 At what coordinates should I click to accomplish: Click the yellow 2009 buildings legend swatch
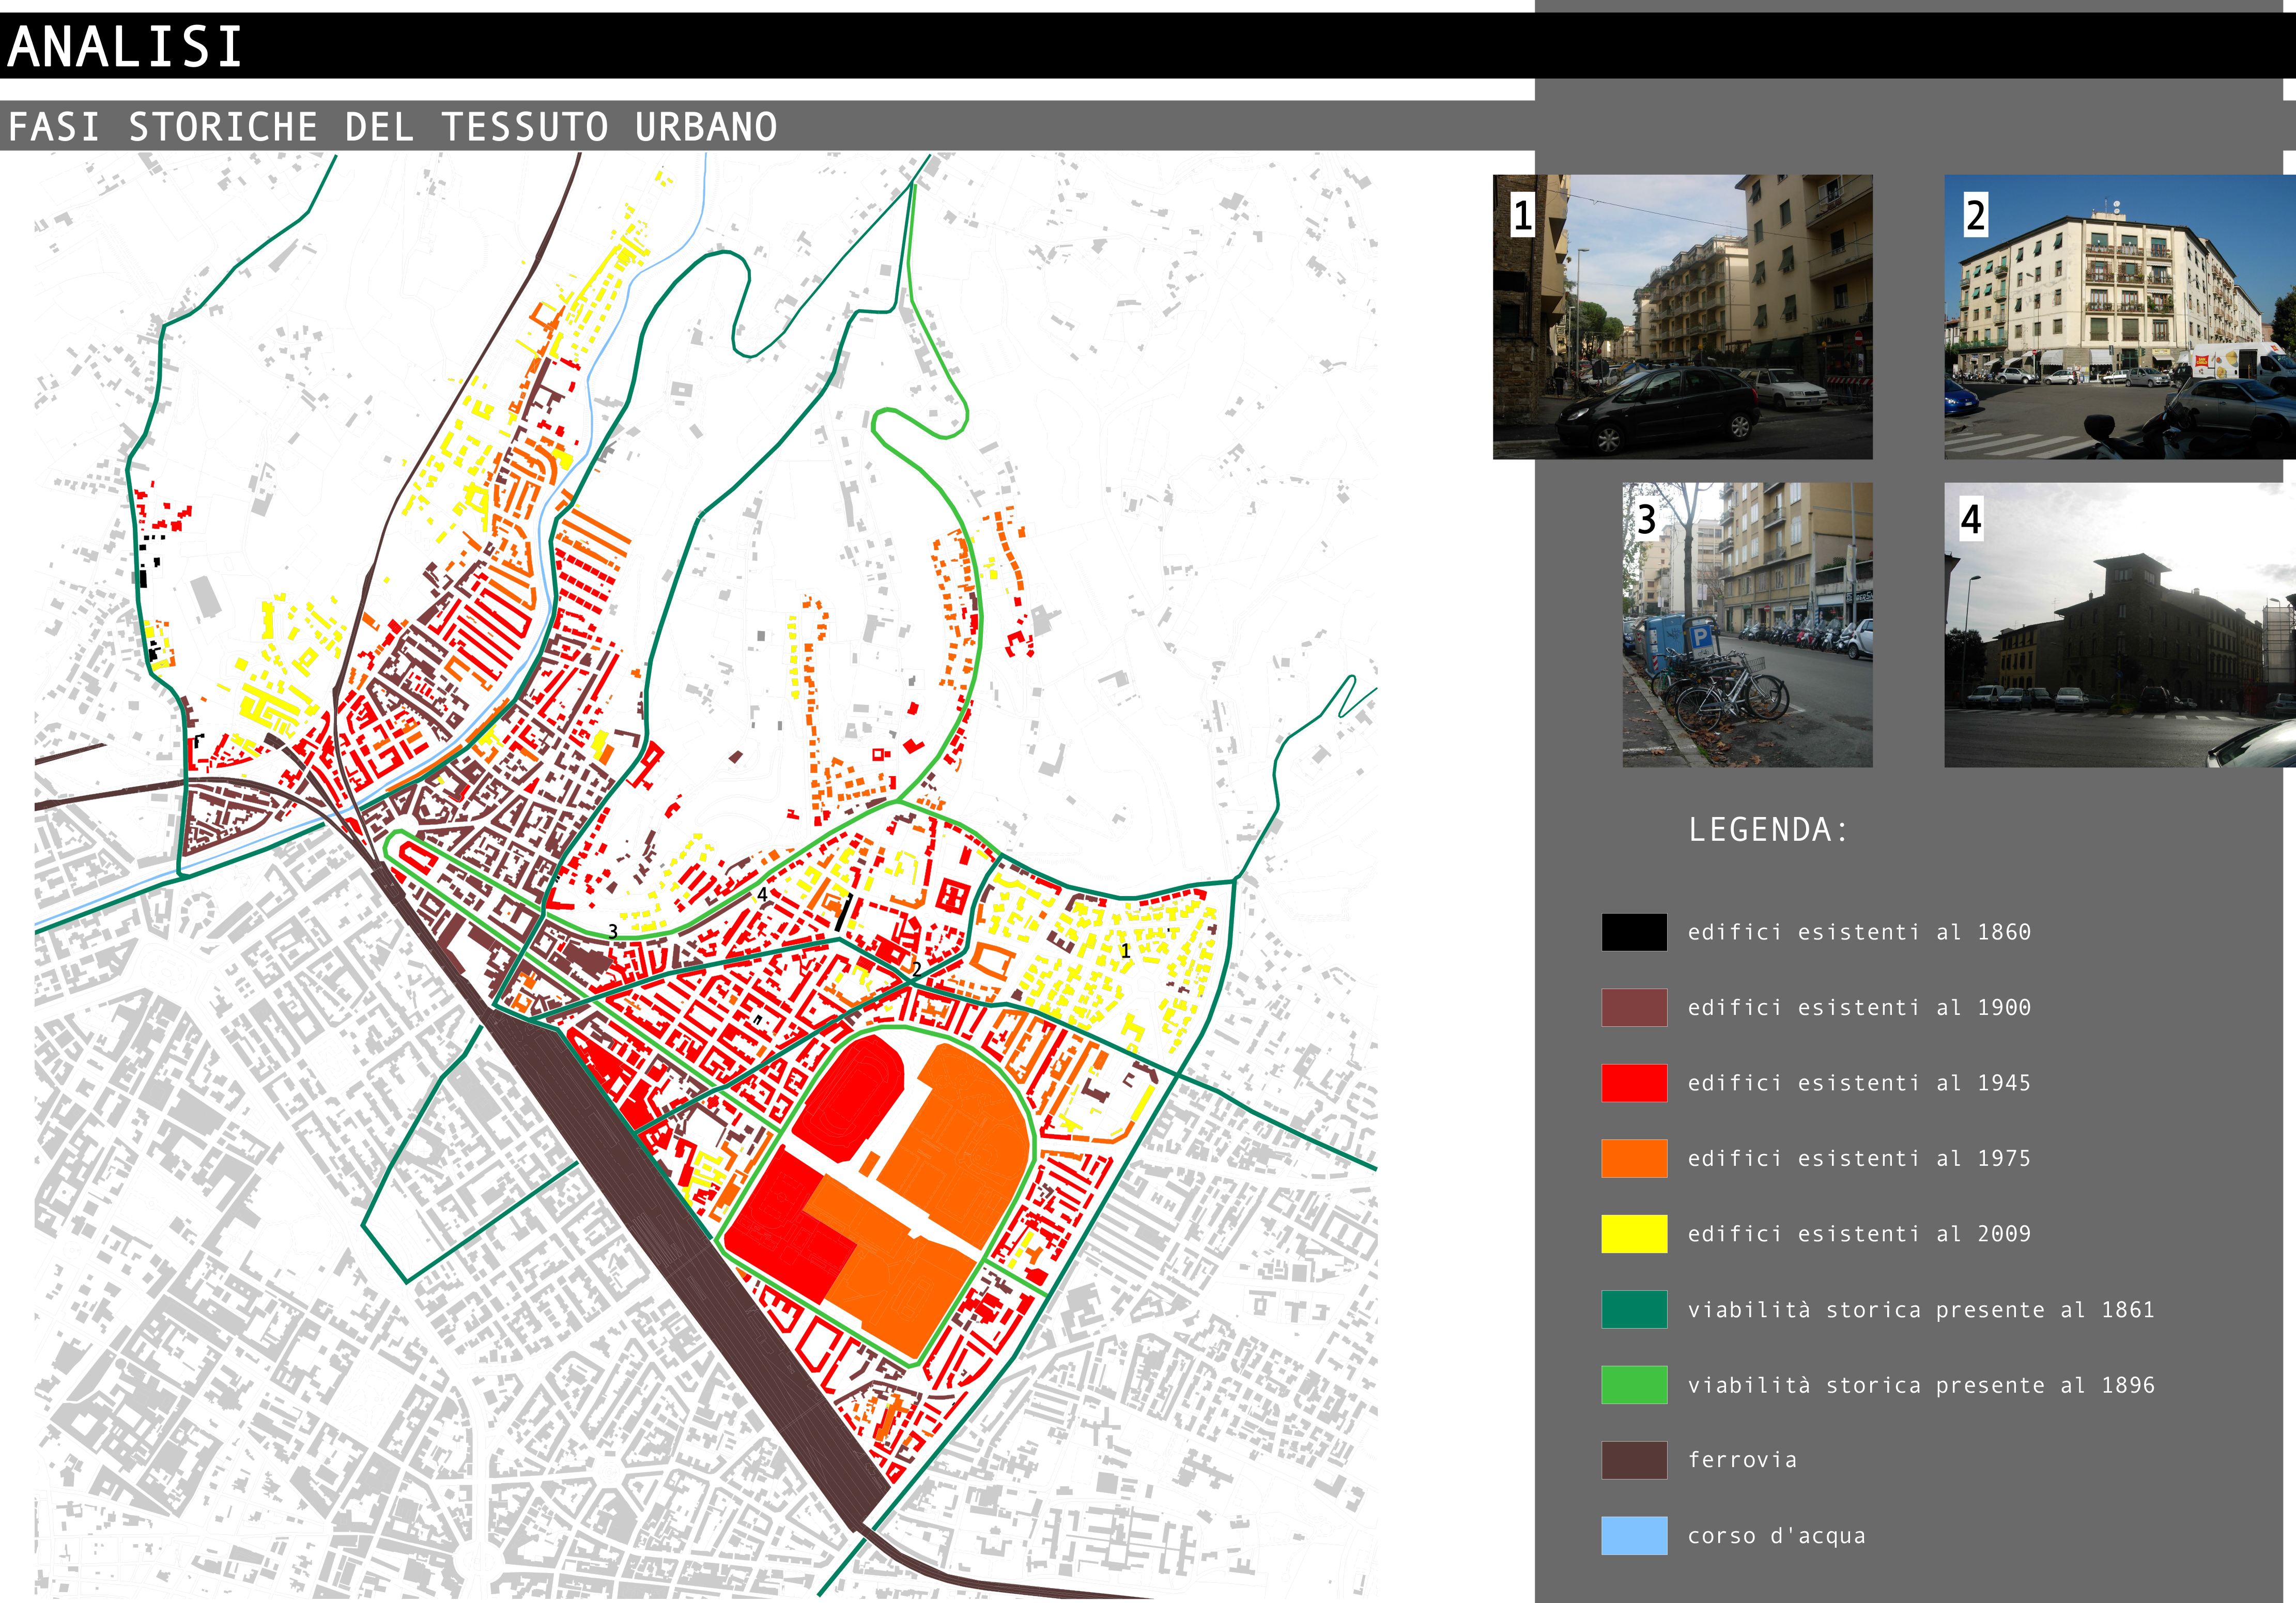pos(1633,1233)
